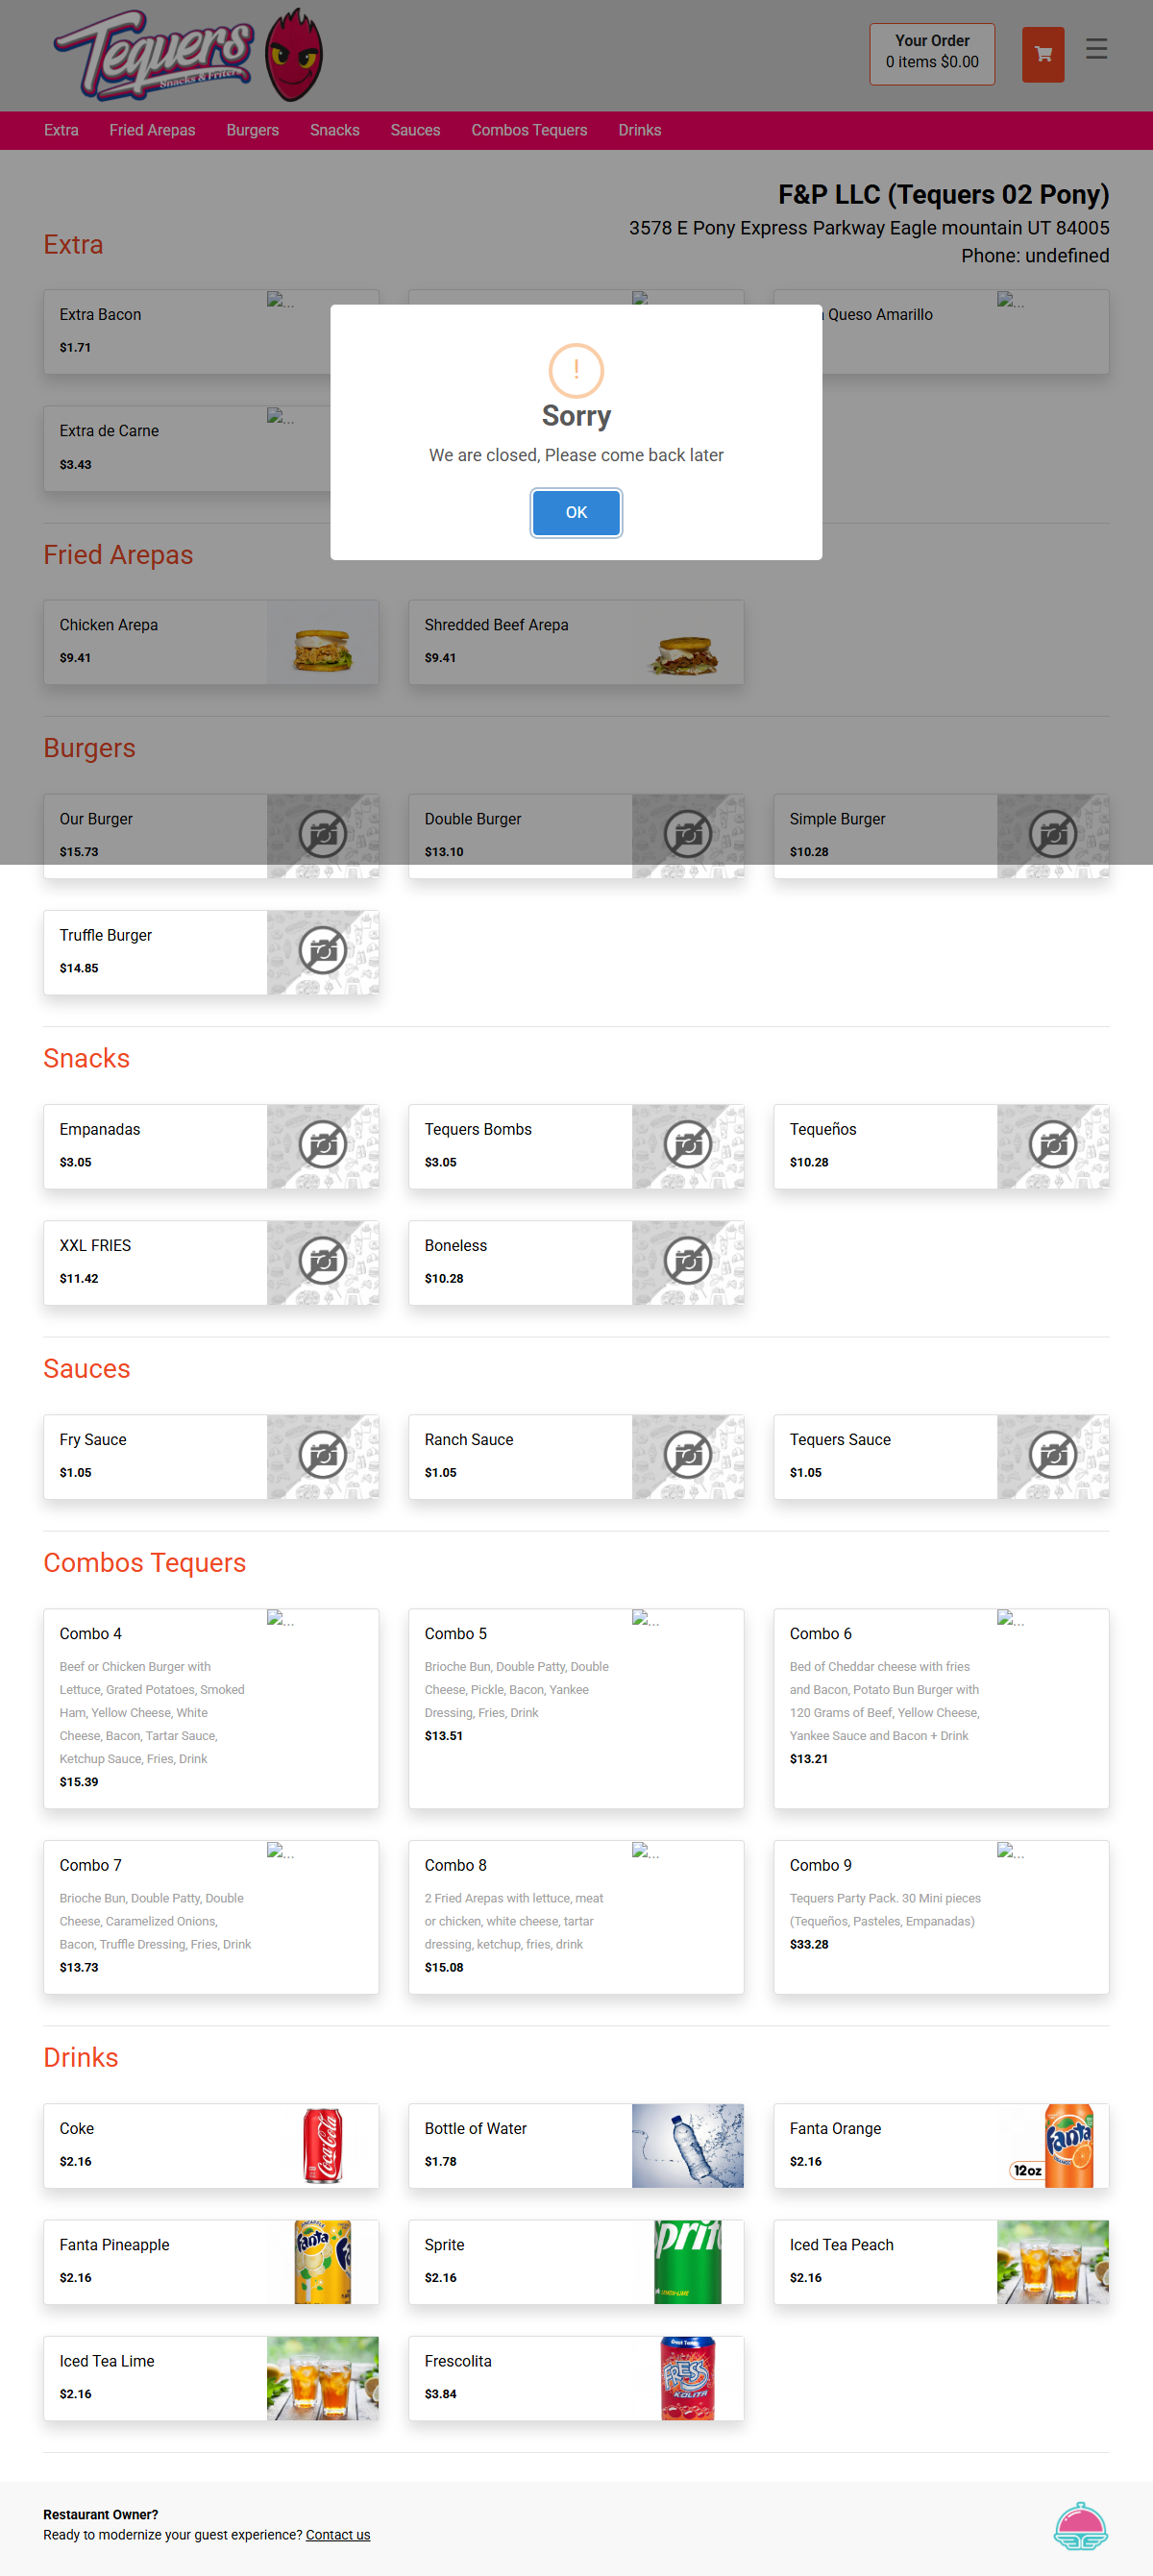Click the Frescolita $3.84 price
The width and height of the screenshot is (1153, 2576).
(x=440, y=2394)
